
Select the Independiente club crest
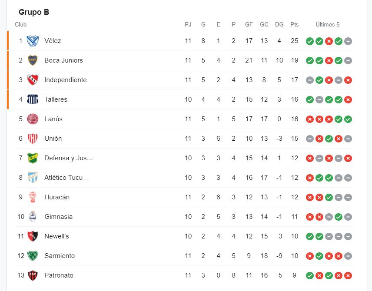click(x=33, y=80)
